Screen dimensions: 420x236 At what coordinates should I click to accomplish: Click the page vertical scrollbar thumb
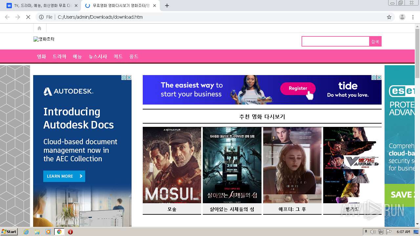[417, 53]
